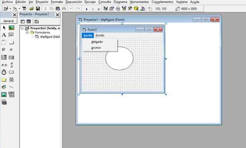Select the Image control tool
Image resolution: width=246 pixels, height=148 pixels.
(4, 94)
